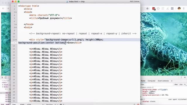Click the Абзац paragraph on line 14
187x105 pixels.
(46, 49)
